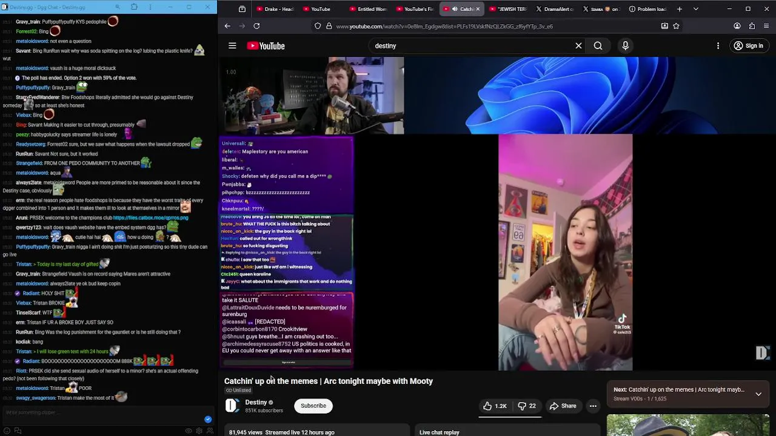The width and height of the screenshot is (776, 436).
Task: Open whispers icon in Dgg Chat
Action: (x=18, y=431)
